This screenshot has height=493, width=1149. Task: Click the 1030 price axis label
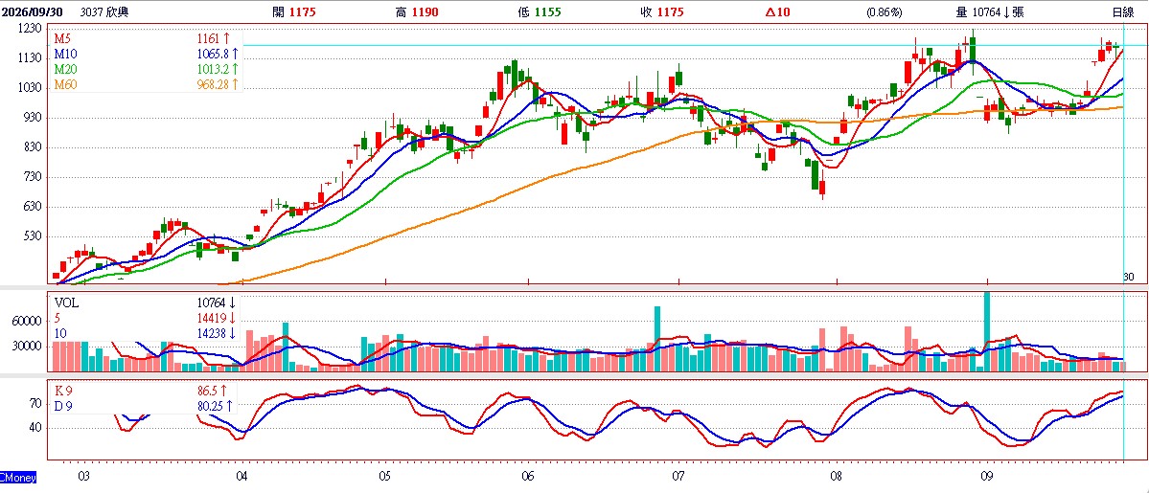point(32,87)
